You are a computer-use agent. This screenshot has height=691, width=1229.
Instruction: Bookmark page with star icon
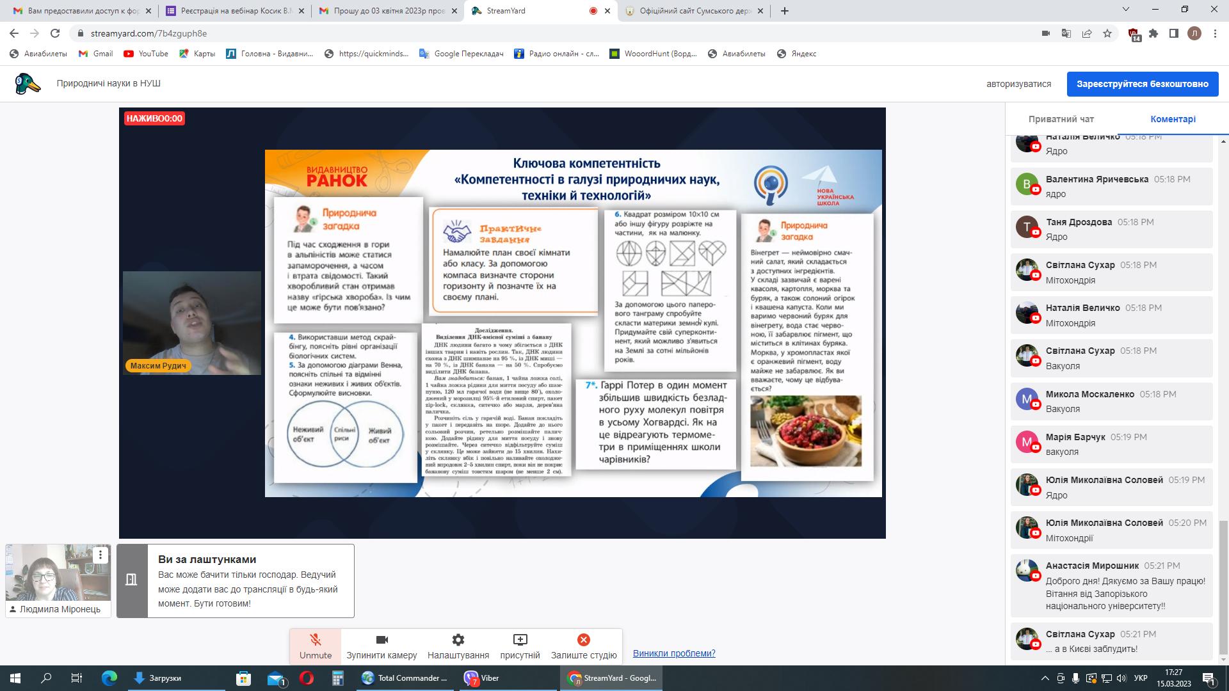point(1107,33)
